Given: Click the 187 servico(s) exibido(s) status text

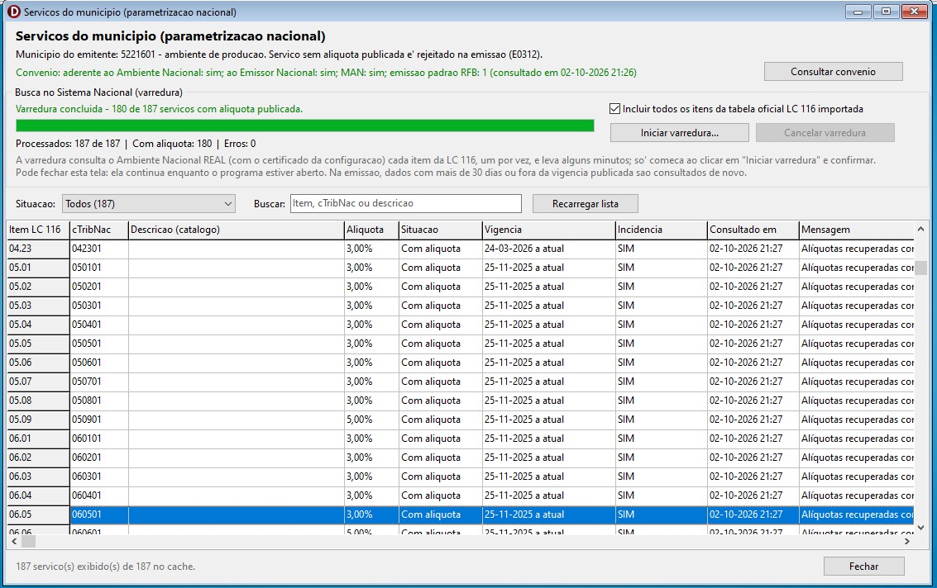Looking at the screenshot, I should point(105,567).
